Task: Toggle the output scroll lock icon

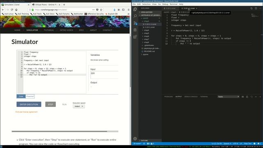Action: click(x=247, y=97)
